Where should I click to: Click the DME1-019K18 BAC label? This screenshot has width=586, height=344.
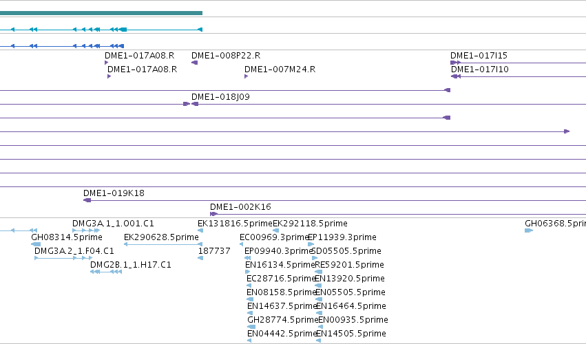point(114,193)
